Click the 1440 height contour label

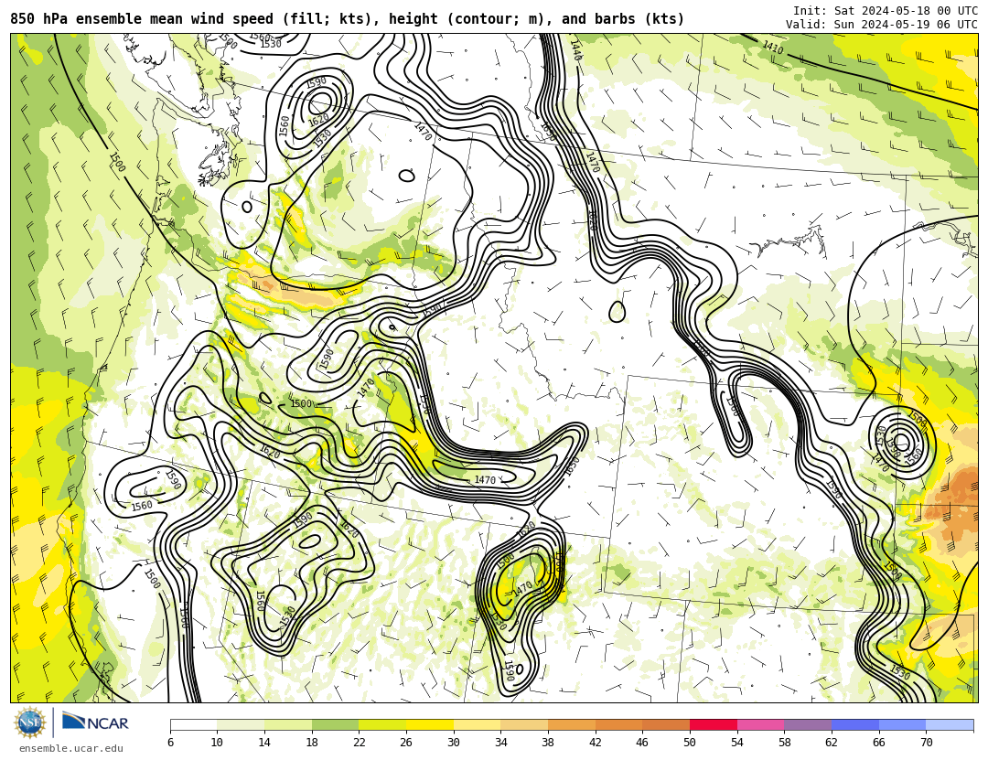pyautogui.click(x=575, y=49)
